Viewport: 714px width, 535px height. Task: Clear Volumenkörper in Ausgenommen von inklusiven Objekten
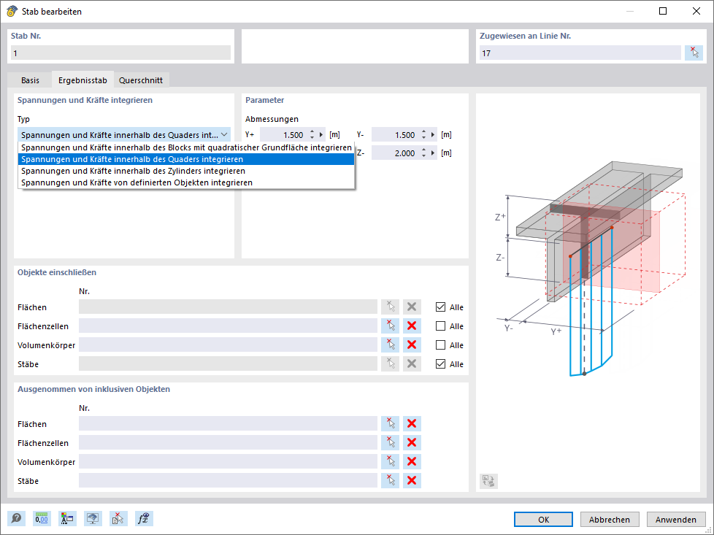412,462
